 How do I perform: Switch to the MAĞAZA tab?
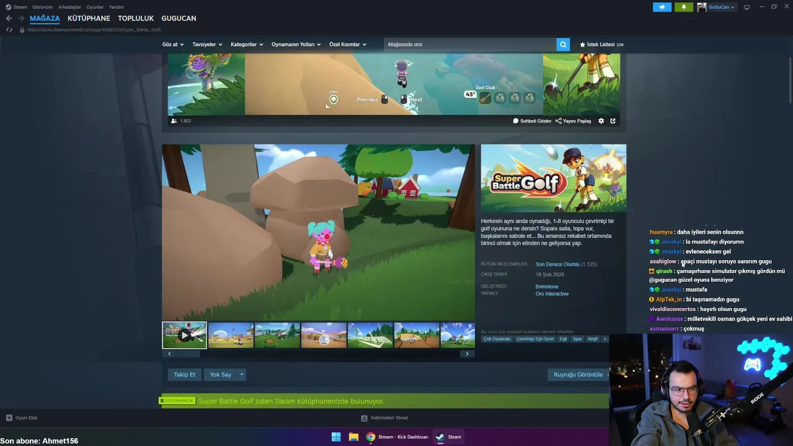coord(45,18)
